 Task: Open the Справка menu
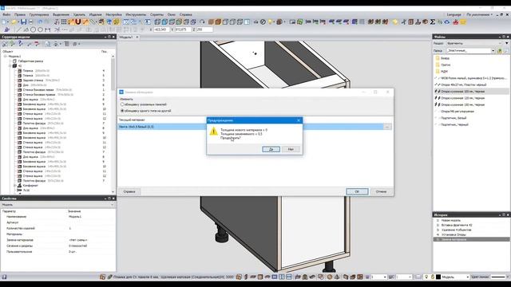186,14
